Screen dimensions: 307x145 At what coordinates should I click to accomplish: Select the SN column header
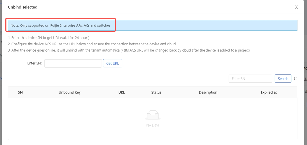20,92
